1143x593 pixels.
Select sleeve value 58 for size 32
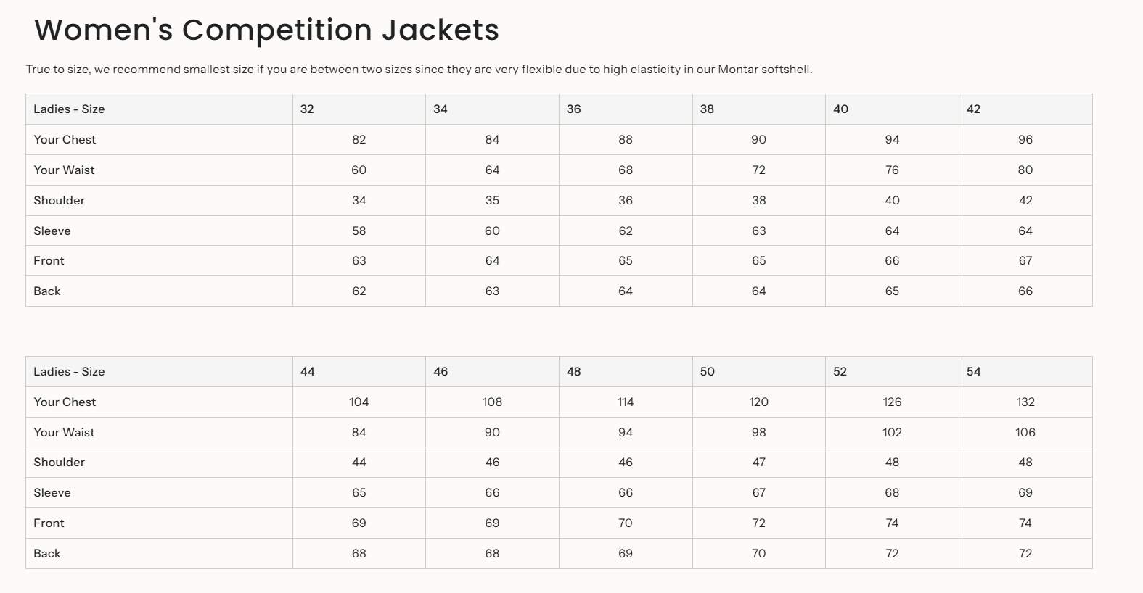coord(359,231)
